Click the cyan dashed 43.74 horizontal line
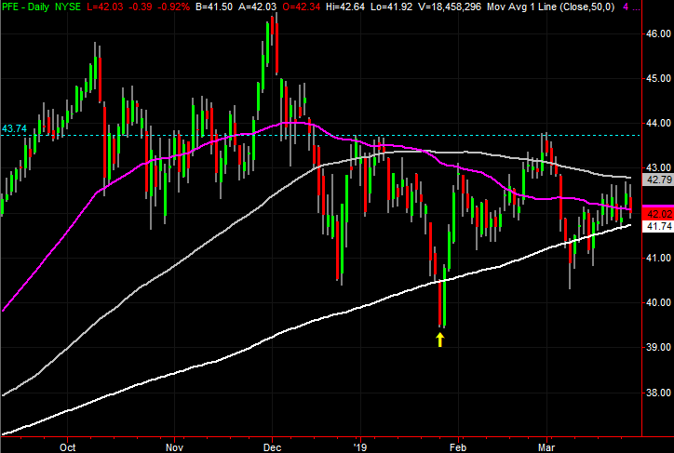Image resolution: width=674 pixels, height=453 pixels. (x=320, y=135)
